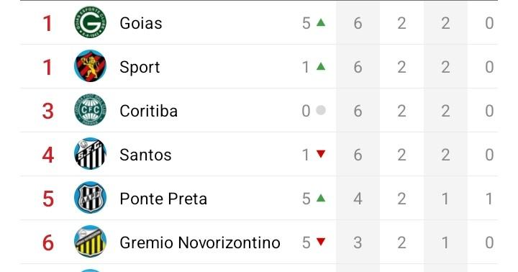Select Ponte Preta team name

[163, 199]
